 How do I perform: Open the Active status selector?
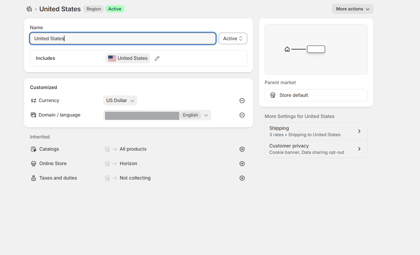click(x=233, y=38)
